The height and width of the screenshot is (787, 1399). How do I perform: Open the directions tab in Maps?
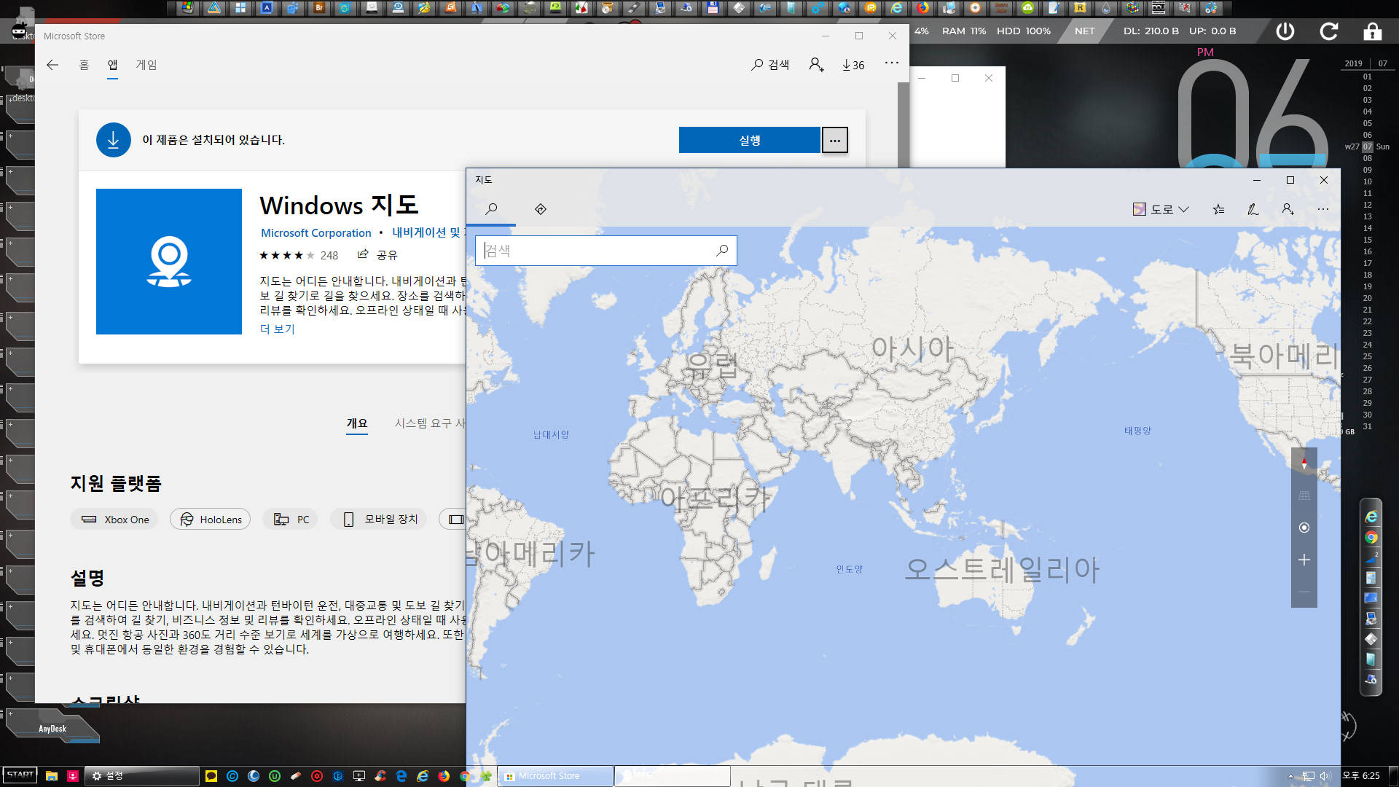click(541, 209)
